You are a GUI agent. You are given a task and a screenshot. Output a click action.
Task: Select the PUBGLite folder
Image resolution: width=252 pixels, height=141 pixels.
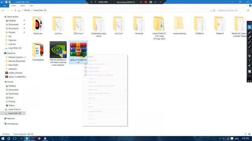(x=200, y=25)
